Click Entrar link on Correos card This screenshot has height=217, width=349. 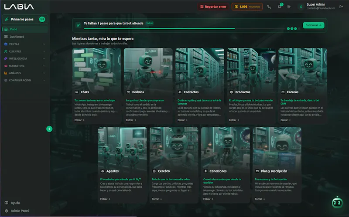click(286, 120)
